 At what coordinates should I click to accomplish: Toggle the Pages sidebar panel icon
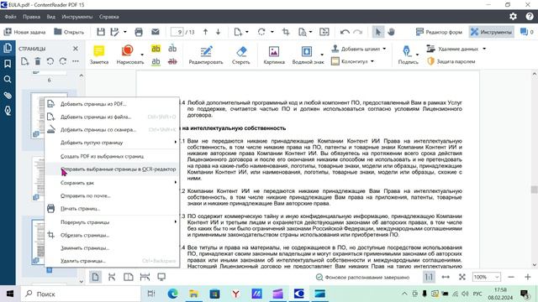[8, 48]
